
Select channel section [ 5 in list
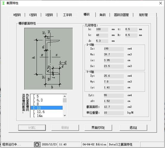[x=46, y=96]
